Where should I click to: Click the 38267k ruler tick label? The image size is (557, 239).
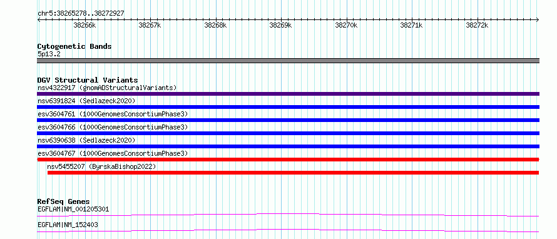click(150, 26)
